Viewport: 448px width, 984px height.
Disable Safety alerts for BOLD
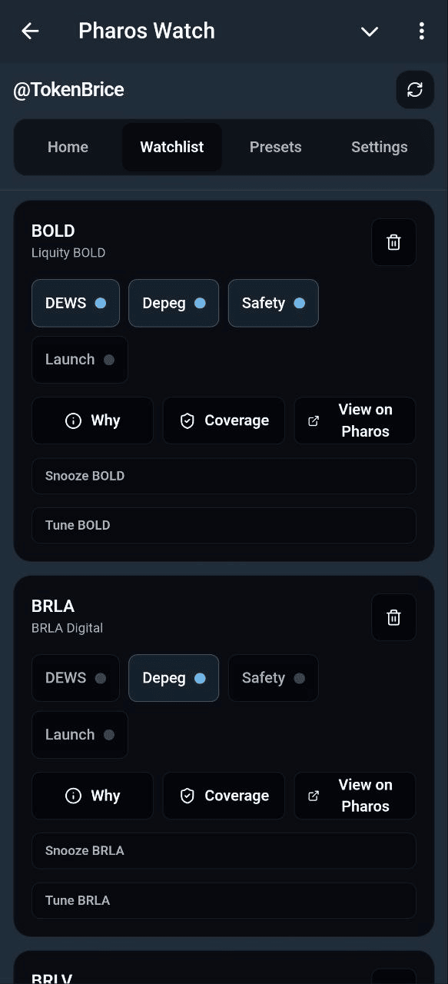tap(273, 303)
